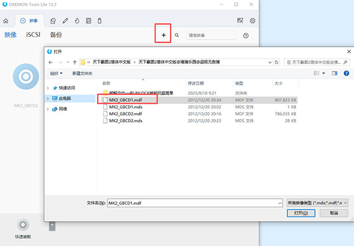354x246 pixels.
Task: Select the MK2_GBCD1.mds file
Action: tap(123, 108)
